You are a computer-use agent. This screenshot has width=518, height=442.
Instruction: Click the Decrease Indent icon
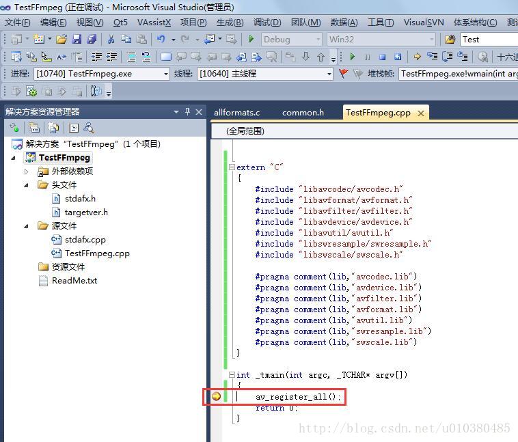(x=96, y=57)
